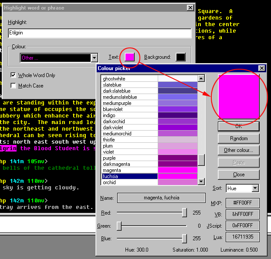Select mediumpurple in the colour list

(x=129, y=103)
